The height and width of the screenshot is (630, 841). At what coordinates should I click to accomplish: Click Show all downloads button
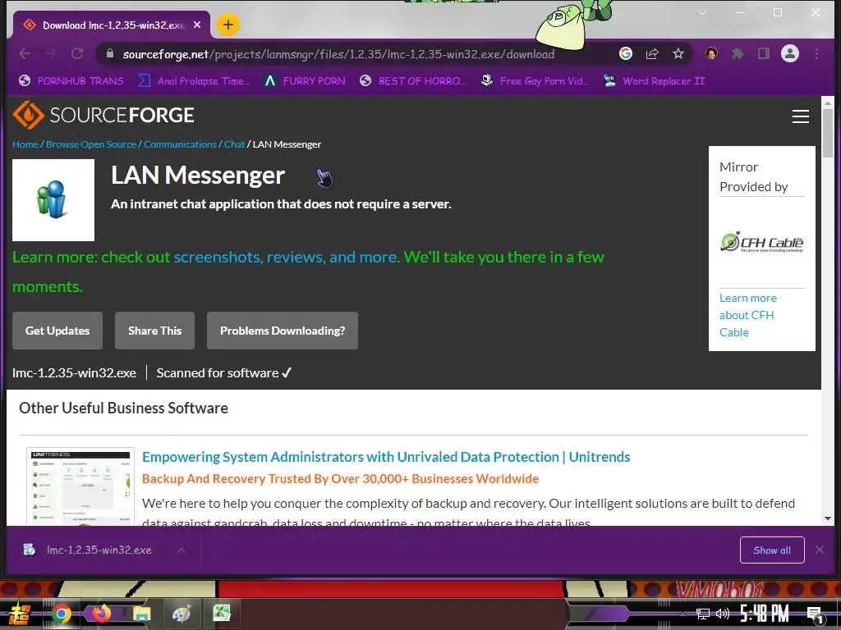pyautogui.click(x=772, y=550)
